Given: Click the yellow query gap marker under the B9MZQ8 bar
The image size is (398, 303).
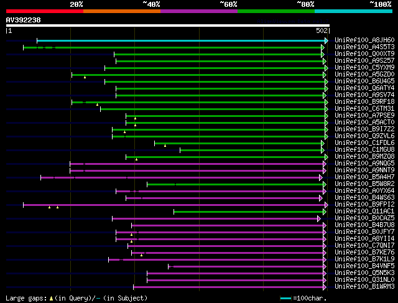Looking at the screenshot, I should [137, 159].
